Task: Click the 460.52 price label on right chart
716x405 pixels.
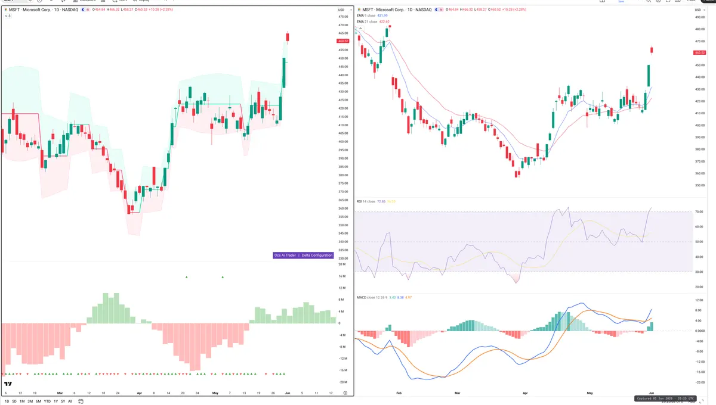Action: (x=700, y=52)
